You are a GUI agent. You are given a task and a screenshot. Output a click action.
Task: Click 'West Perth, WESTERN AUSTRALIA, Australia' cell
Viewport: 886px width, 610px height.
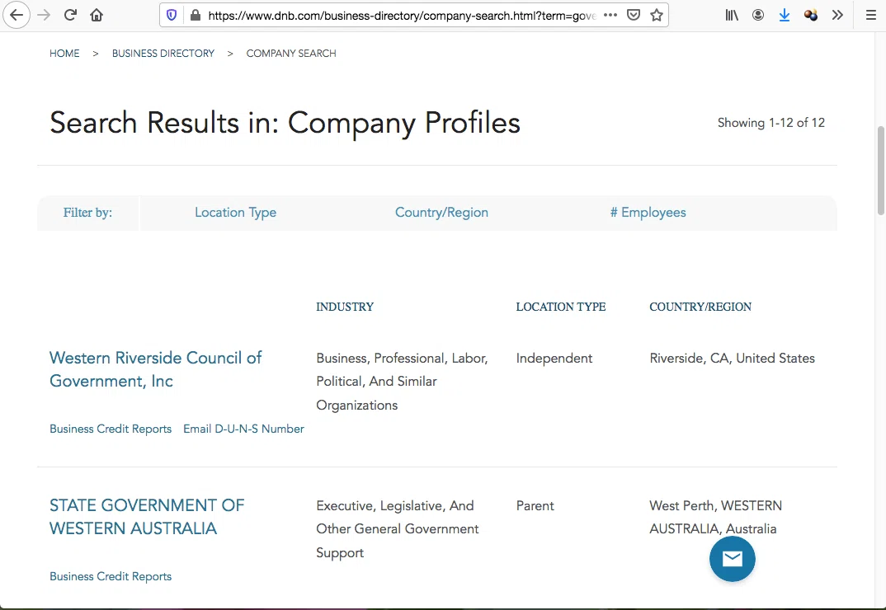715,517
